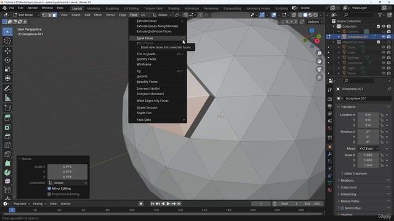Activate the 3D Cursor tool
This screenshot has height=221, width=394.
[x=7, y=41]
